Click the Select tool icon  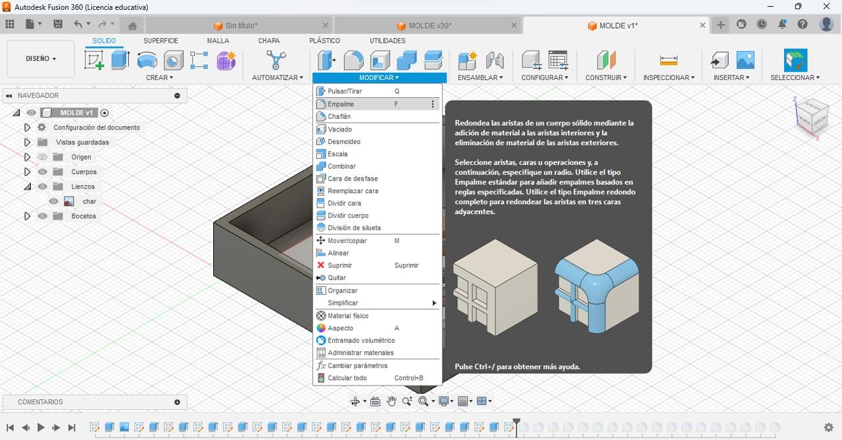[x=795, y=60]
